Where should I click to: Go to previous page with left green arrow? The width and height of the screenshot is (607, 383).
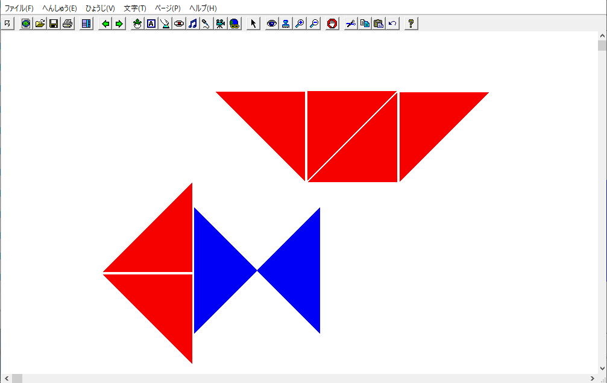tap(105, 24)
